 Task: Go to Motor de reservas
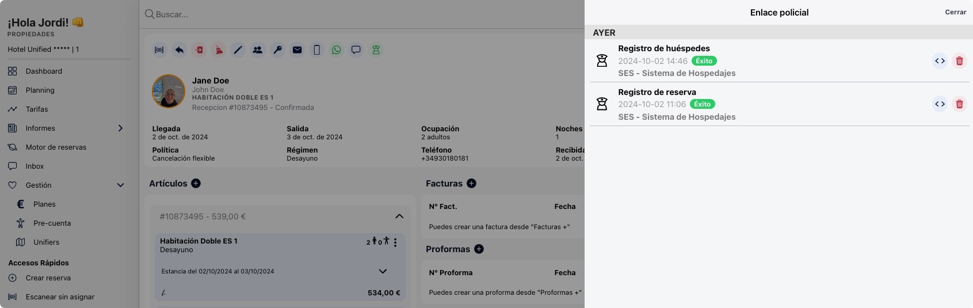56,147
